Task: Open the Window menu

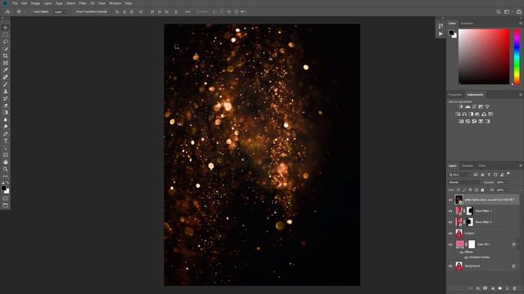Action: (x=115, y=3)
